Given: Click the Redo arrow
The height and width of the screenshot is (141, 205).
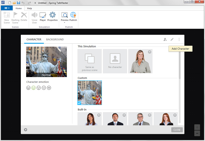Looking at the screenshot, I should 30,3.
